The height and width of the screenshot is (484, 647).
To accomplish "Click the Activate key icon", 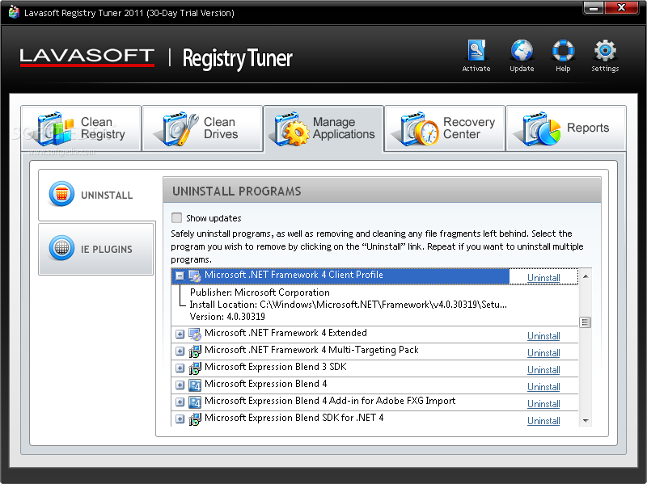I will tap(476, 51).
